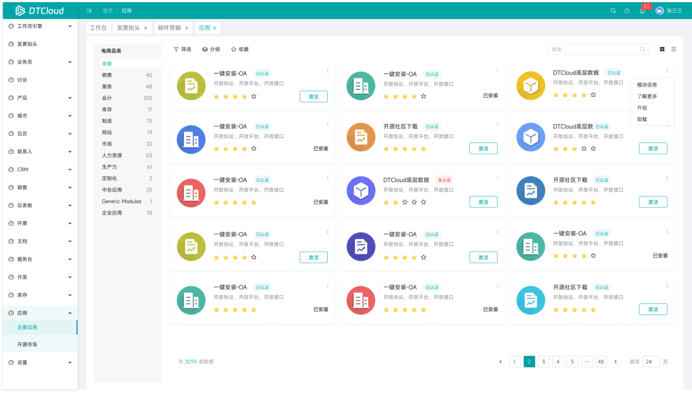This screenshot has height=393, width=692.
Task: Select 会计 category with 320 items
Action: click(x=128, y=98)
